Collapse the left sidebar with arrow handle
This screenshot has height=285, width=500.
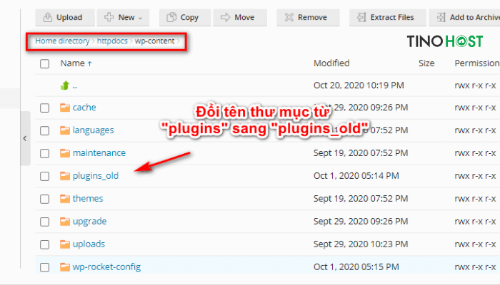(x=25, y=138)
